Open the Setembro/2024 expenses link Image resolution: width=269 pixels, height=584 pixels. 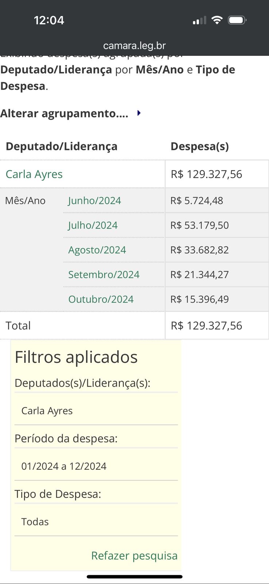tap(104, 274)
